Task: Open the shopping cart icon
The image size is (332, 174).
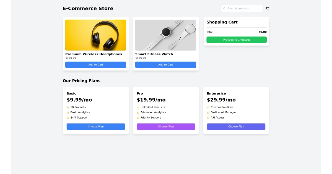Action: (x=267, y=9)
